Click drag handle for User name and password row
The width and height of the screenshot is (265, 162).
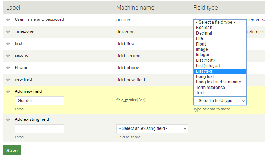[8, 20]
